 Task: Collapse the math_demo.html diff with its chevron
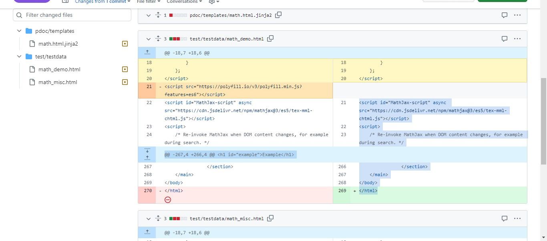[148, 39]
